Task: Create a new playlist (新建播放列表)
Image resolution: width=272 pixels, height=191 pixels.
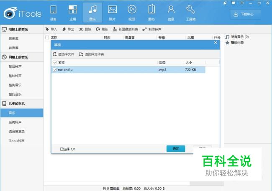Action: [126, 29]
